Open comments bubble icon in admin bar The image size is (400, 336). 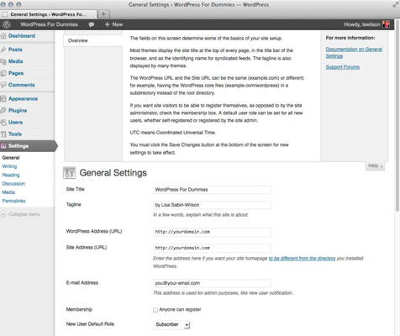[x=92, y=24]
